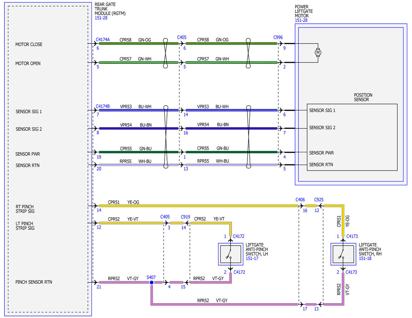Click the LH anti-pinch switch symbol
Image resolution: width=412 pixels, height=318 pixels.
click(x=231, y=254)
